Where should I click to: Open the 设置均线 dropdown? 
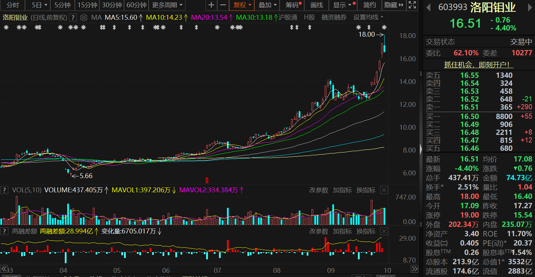(x=368, y=17)
